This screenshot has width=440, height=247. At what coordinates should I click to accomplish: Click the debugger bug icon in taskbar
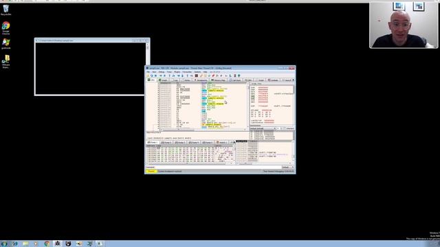click(x=58, y=244)
